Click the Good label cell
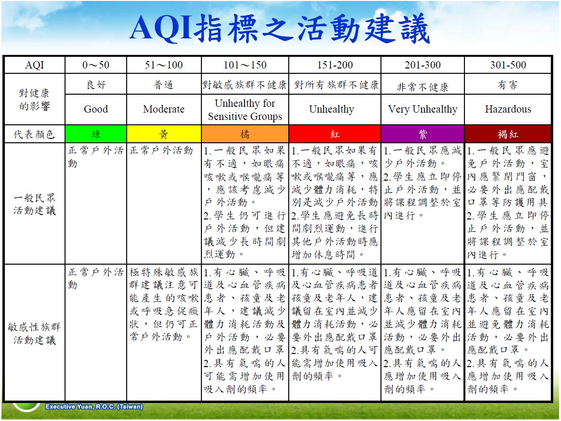The image size is (561, 421). (x=96, y=109)
